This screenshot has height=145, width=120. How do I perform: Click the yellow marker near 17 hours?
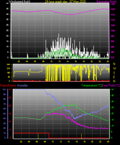pos(81,136)
